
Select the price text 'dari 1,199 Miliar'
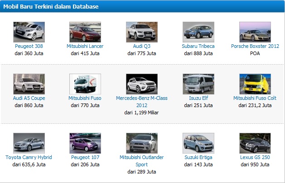141,113
